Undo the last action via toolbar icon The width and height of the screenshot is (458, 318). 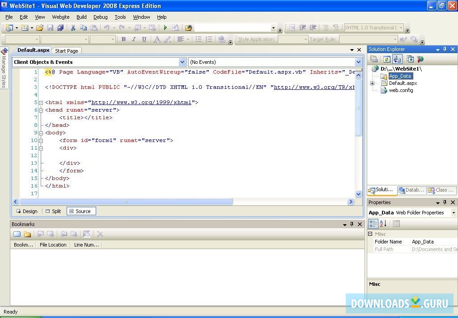tap(107, 27)
